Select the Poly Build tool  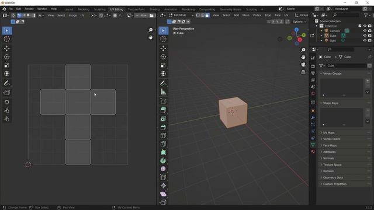[163, 152]
